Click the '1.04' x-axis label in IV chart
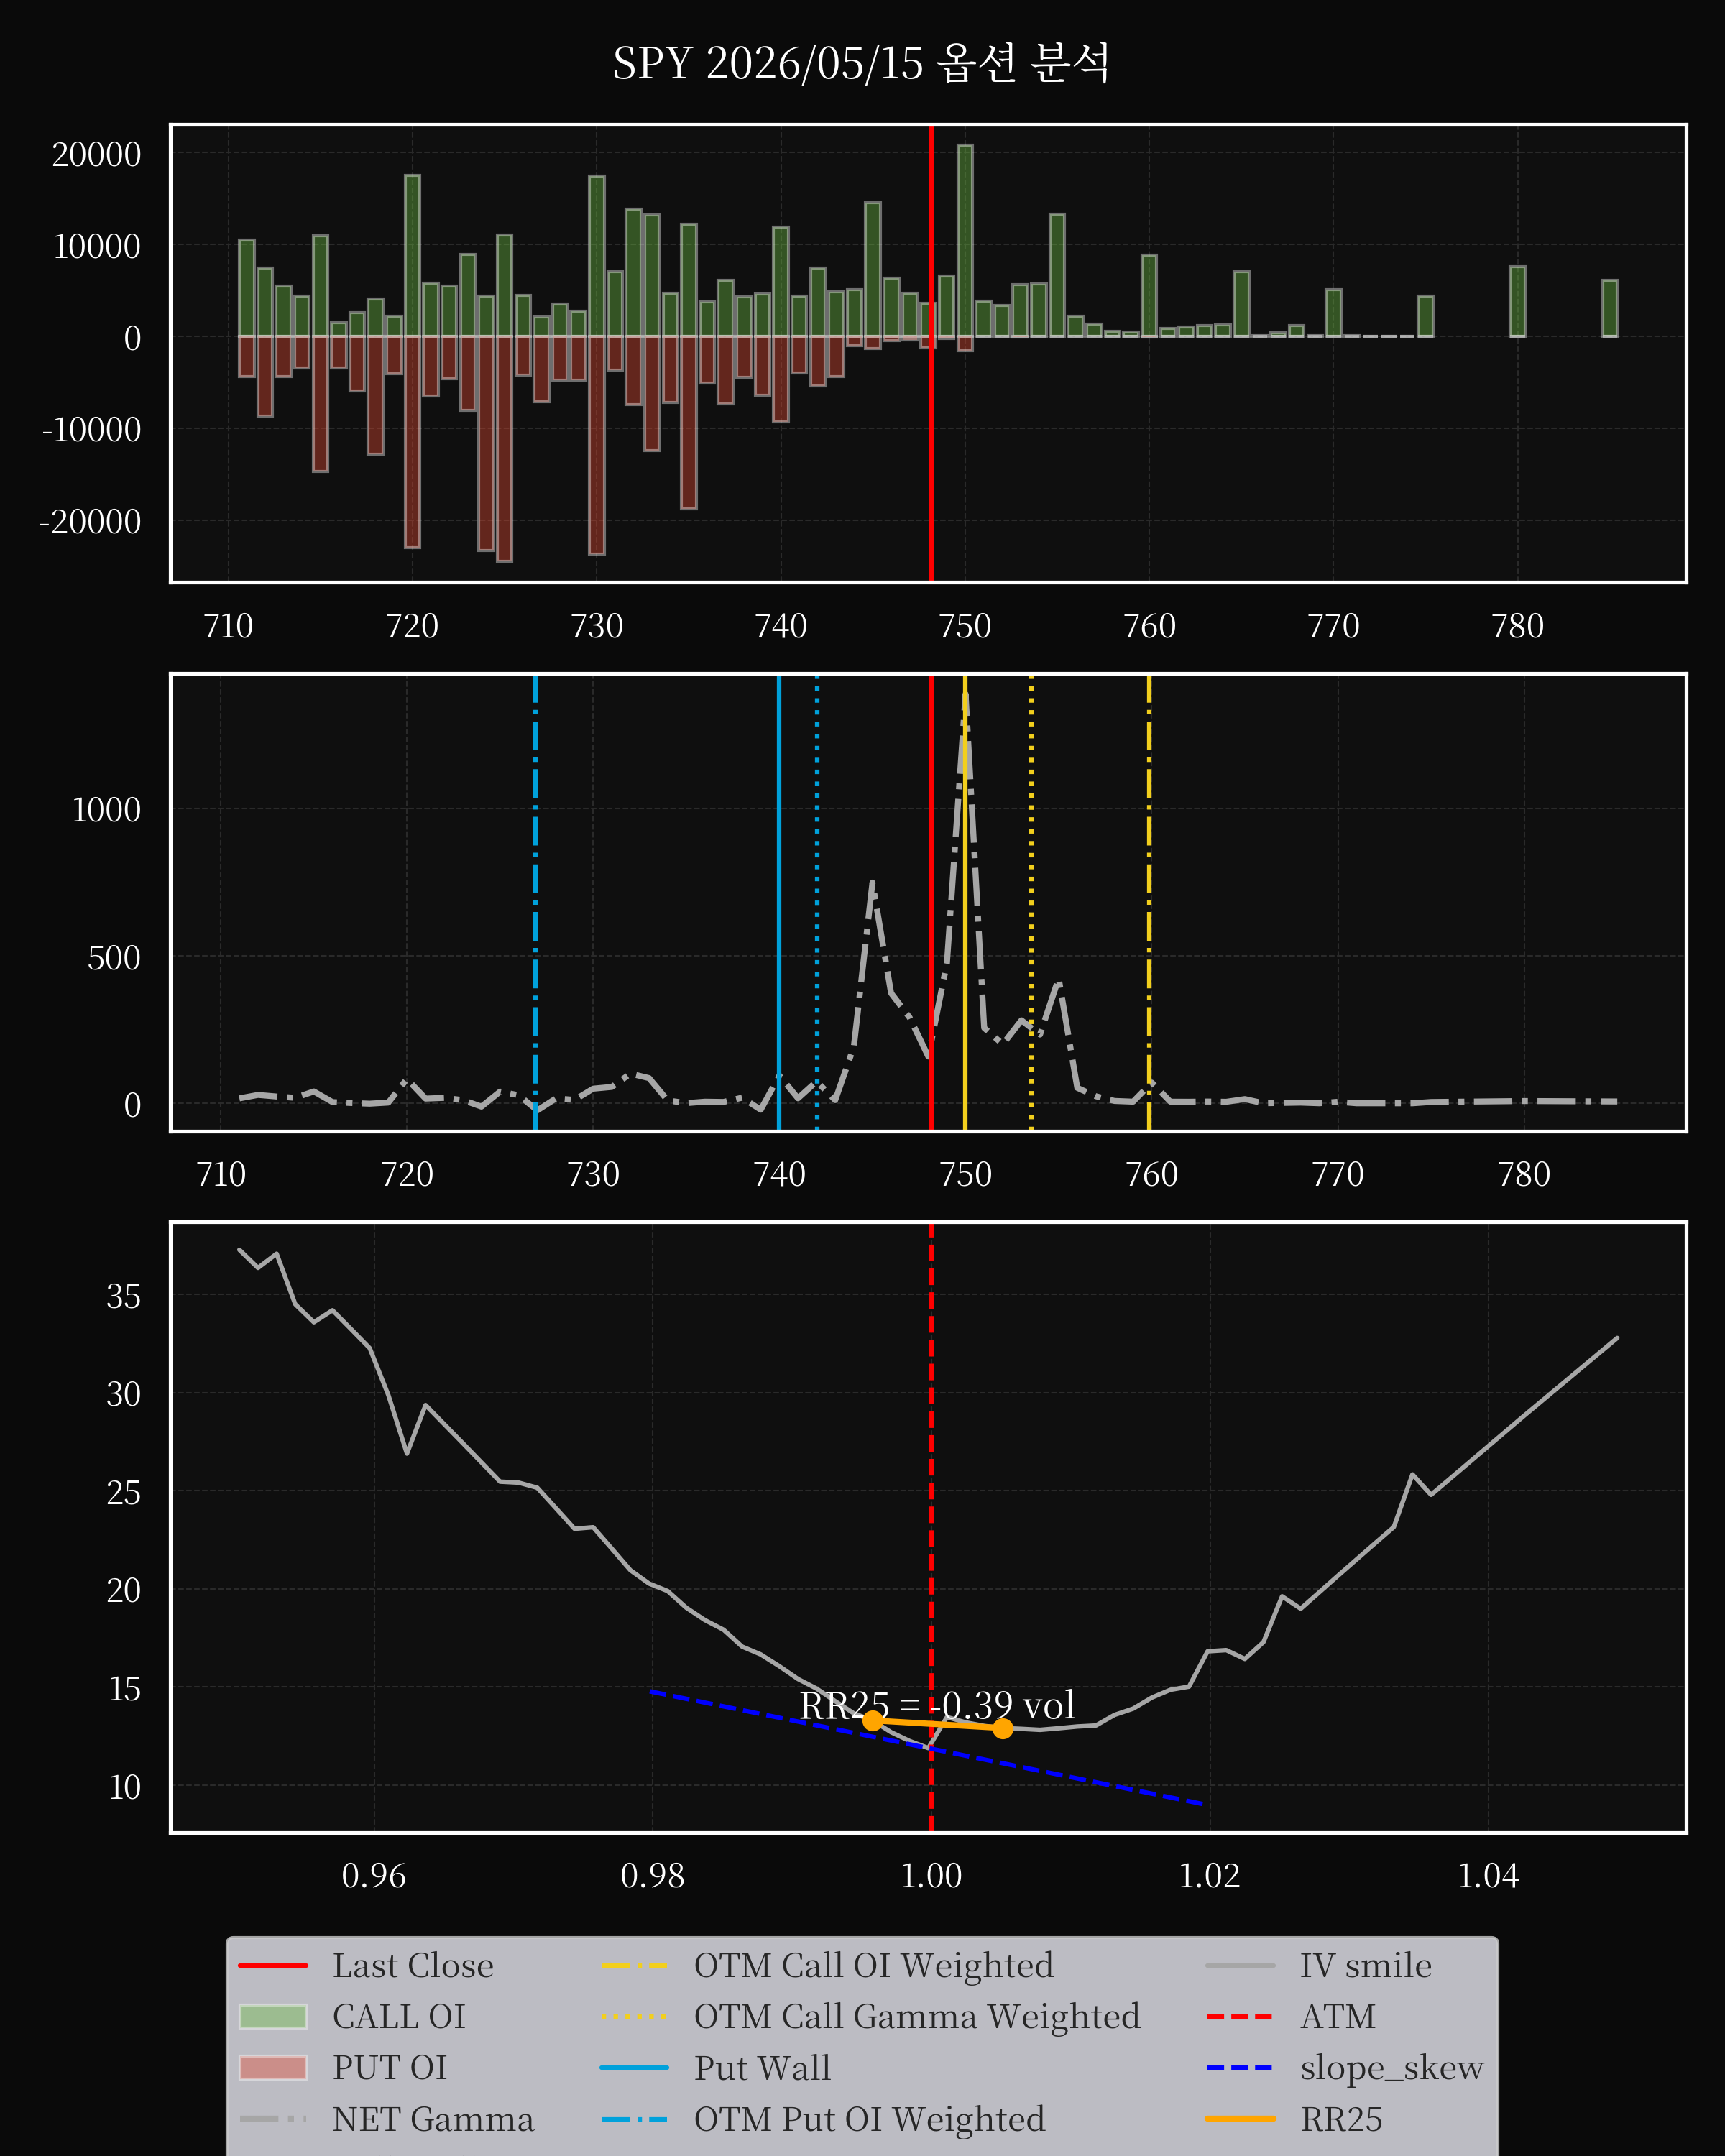 coord(1488,1875)
